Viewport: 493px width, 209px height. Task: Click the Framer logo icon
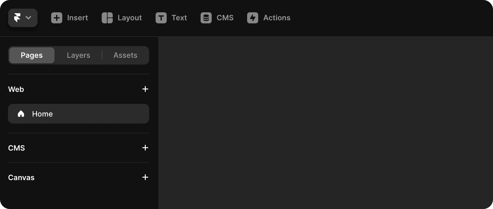18,18
